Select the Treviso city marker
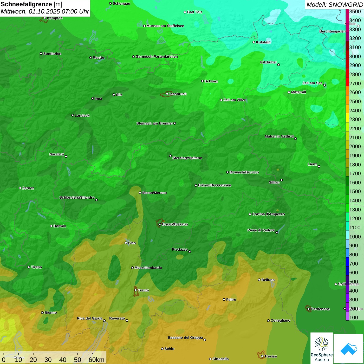The height and width of the screenshot is (364, 364). 262,356
